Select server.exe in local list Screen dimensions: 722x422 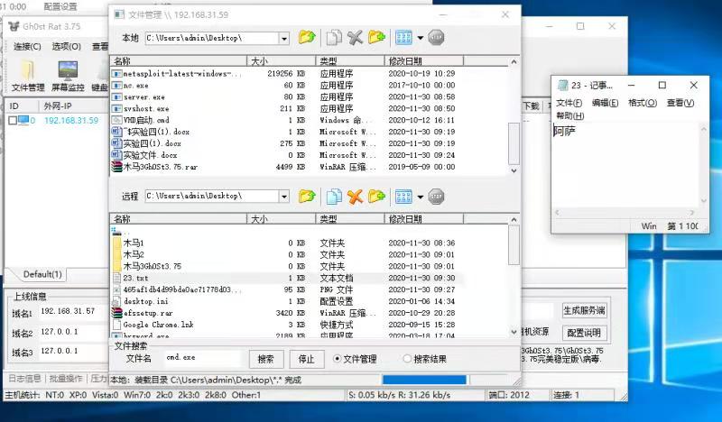tap(143, 97)
